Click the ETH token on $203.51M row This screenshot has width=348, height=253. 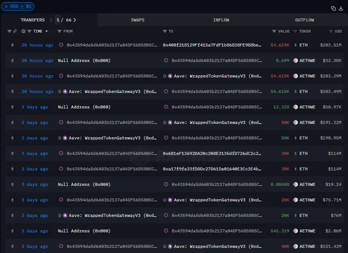303,45
